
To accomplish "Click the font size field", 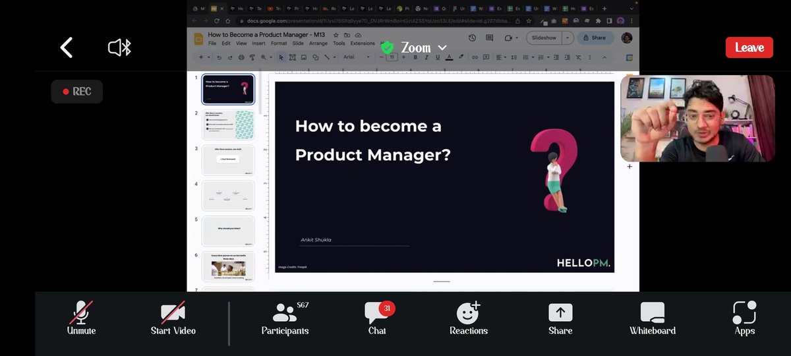I will (x=392, y=57).
